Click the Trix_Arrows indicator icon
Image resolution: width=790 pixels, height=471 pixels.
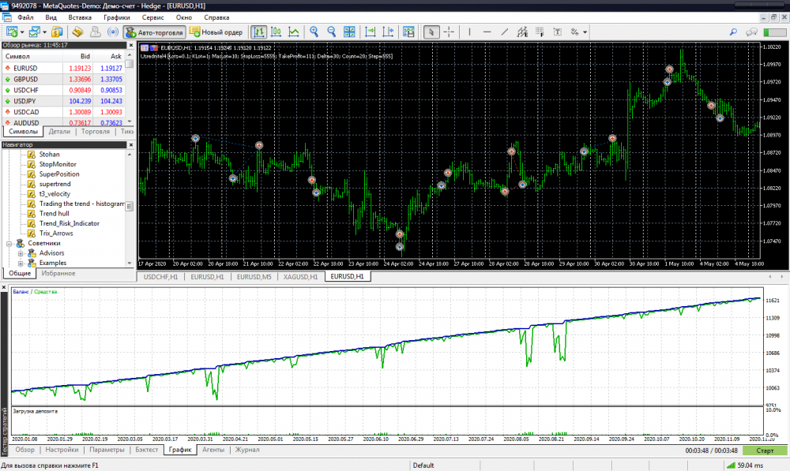click(32, 234)
